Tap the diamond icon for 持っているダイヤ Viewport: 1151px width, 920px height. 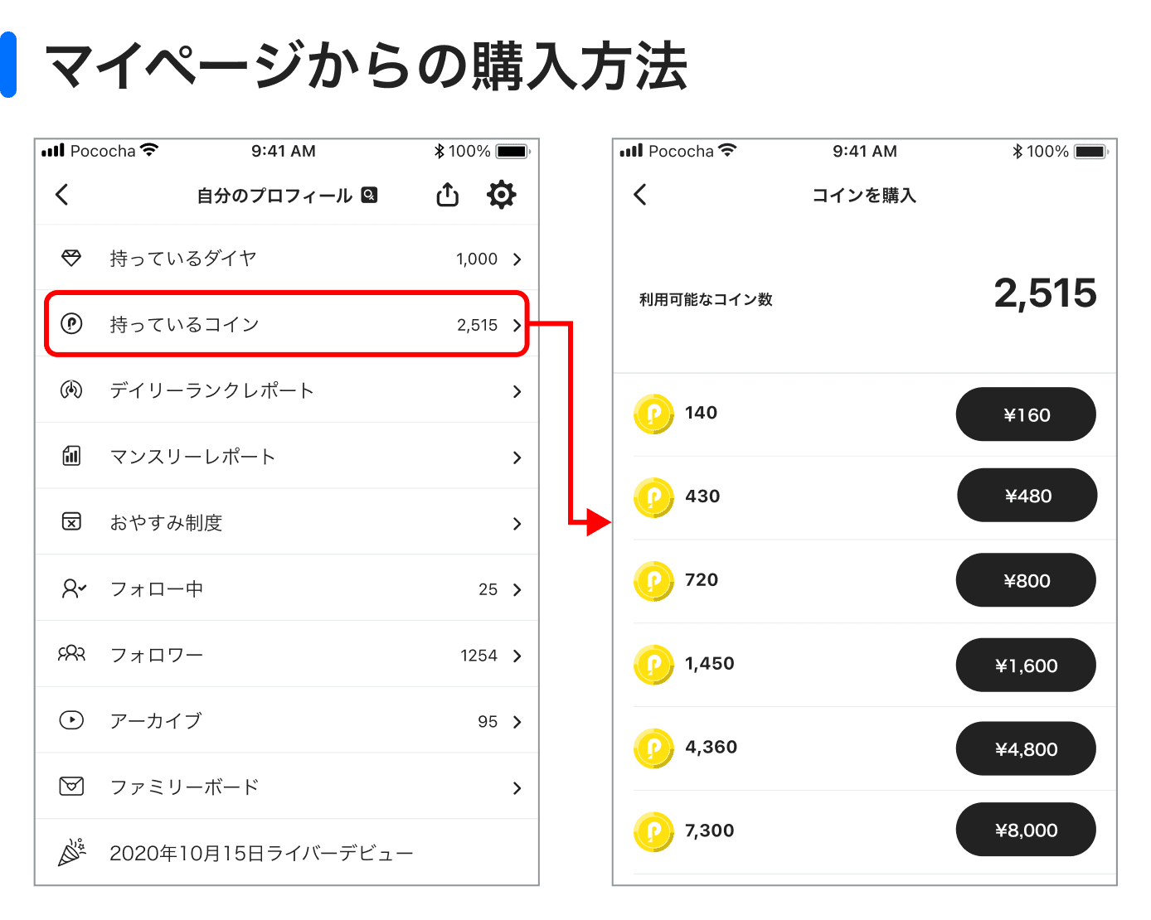pyautogui.click(x=72, y=258)
